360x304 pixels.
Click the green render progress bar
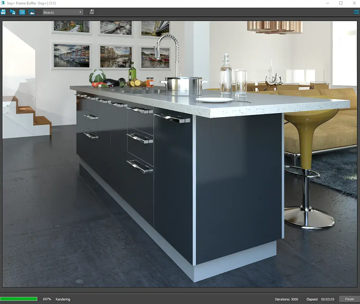pos(19,299)
